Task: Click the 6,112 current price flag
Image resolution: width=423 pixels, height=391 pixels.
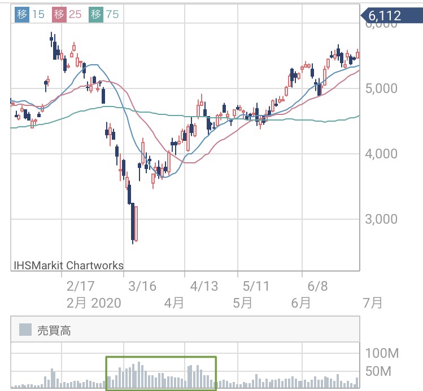Action: pos(392,16)
